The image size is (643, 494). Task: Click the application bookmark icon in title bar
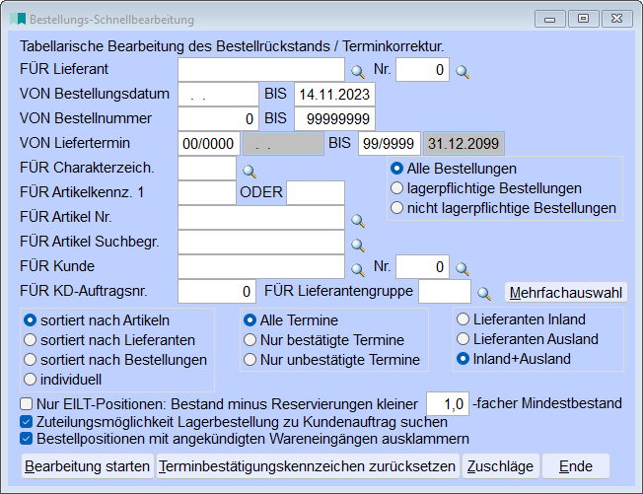coord(18,19)
